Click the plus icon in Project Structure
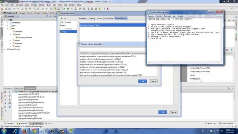 (61, 18)
